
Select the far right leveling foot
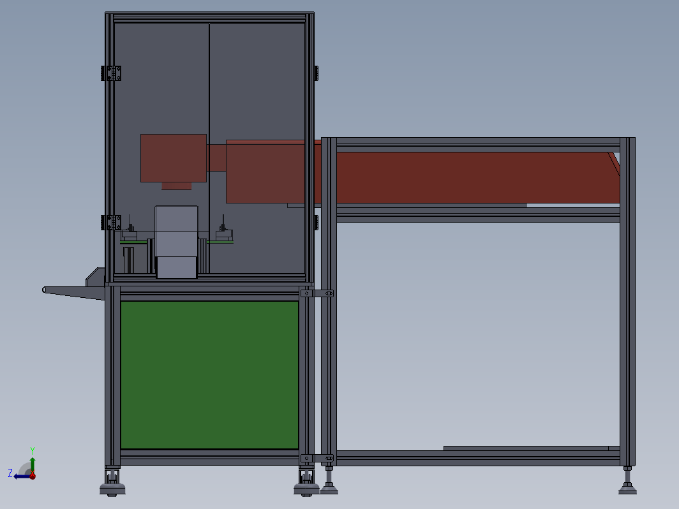click(x=627, y=480)
